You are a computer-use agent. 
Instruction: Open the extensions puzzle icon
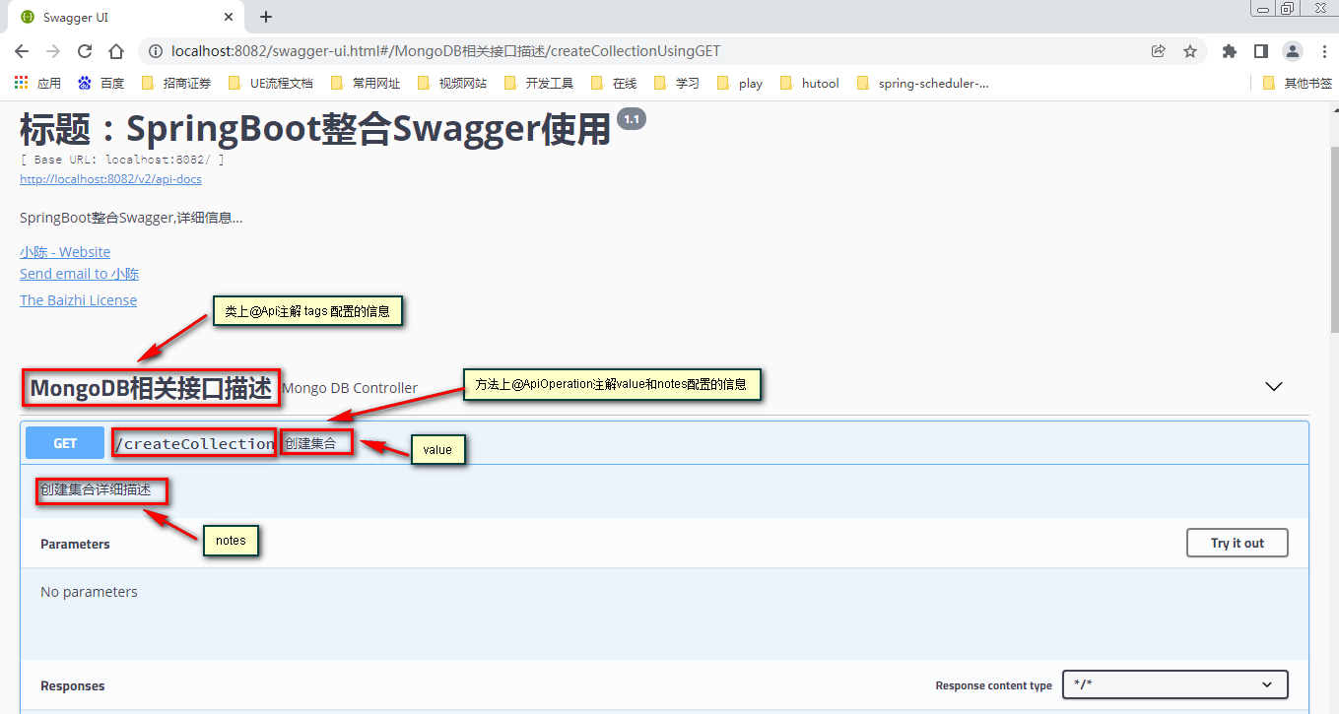(1229, 51)
